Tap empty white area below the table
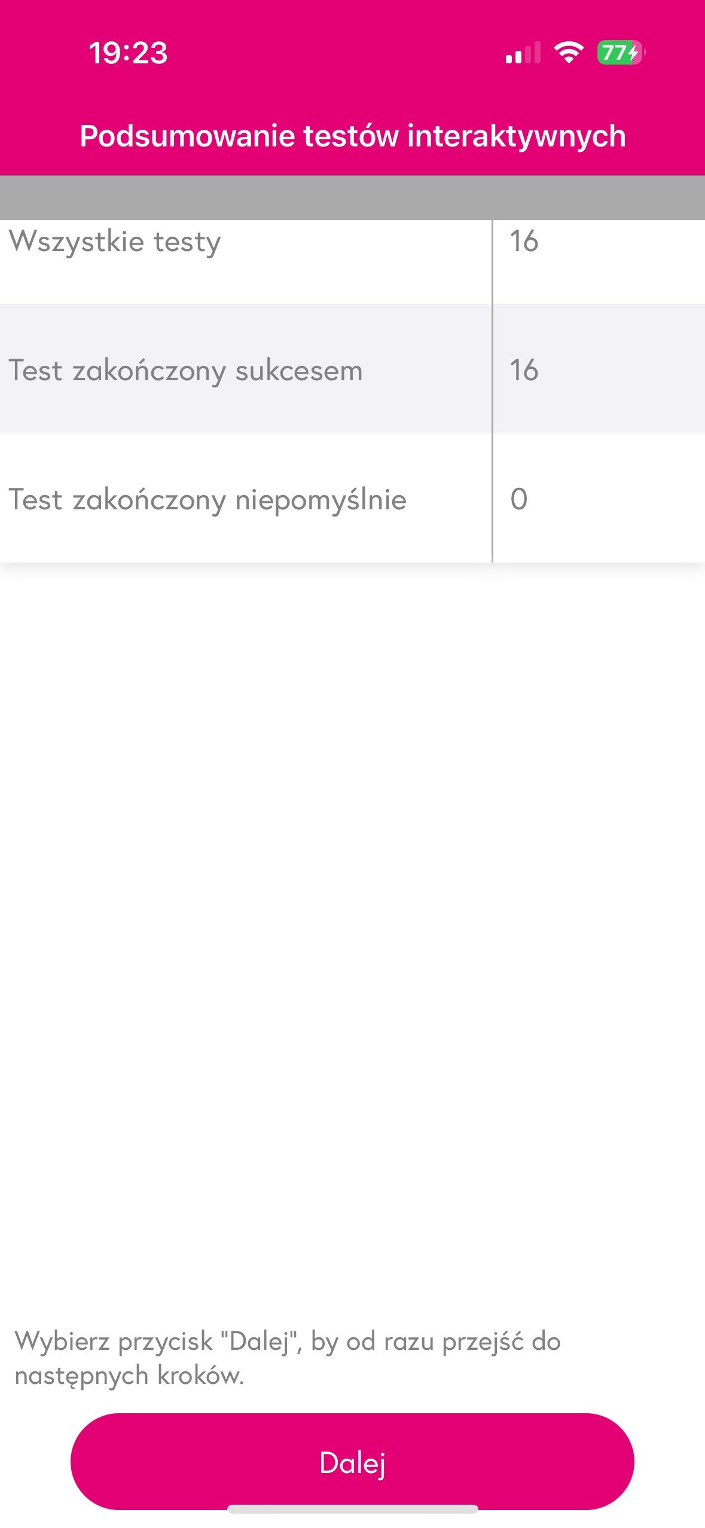The image size is (705, 1528). point(352,927)
